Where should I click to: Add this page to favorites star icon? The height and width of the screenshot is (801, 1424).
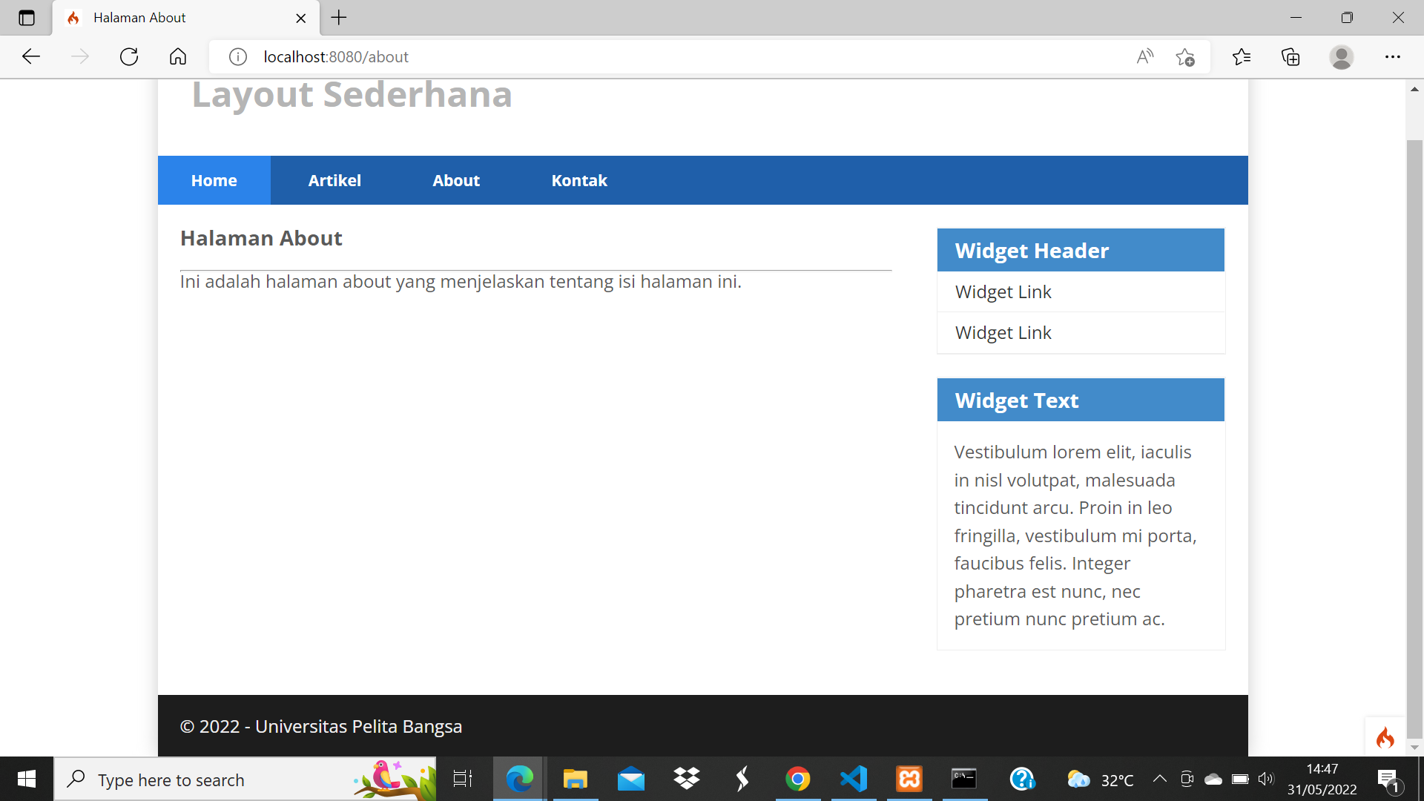click(1184, 57)
